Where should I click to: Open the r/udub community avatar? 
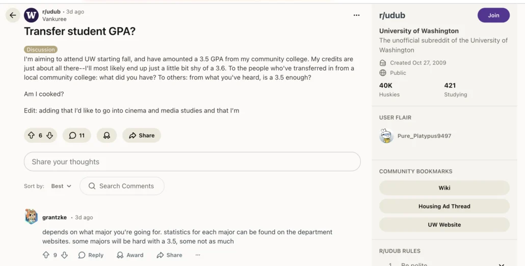coord(31,15)
